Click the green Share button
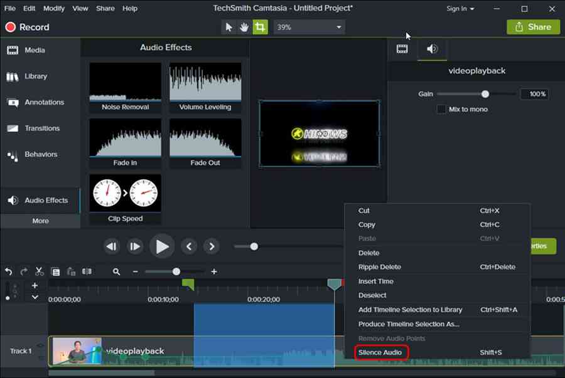This screenshot has height=378, width=565. (533, 27)
